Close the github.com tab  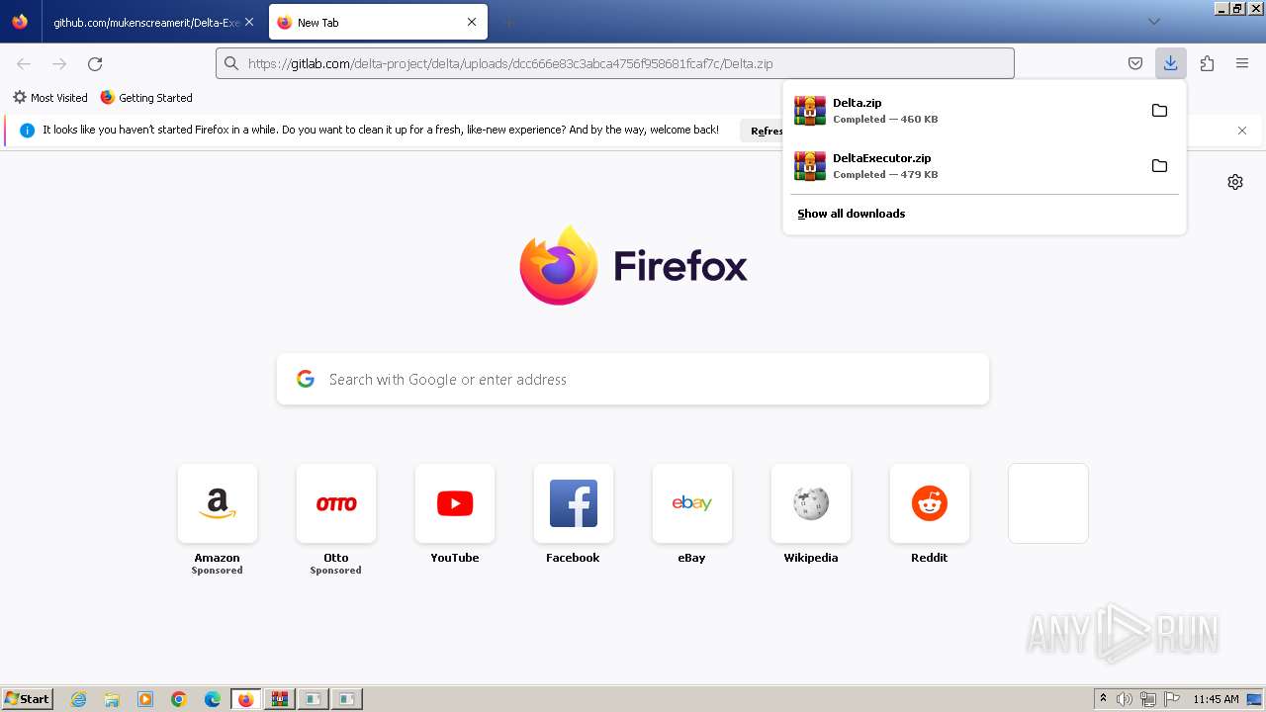(x=248, y=22)
